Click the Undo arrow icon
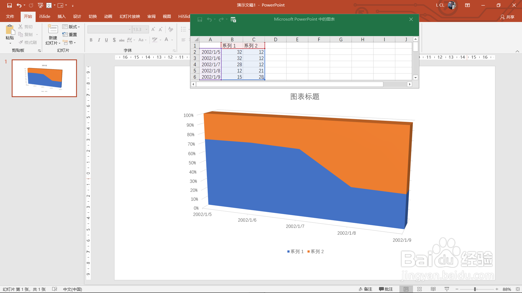 [x=19, y=5]
